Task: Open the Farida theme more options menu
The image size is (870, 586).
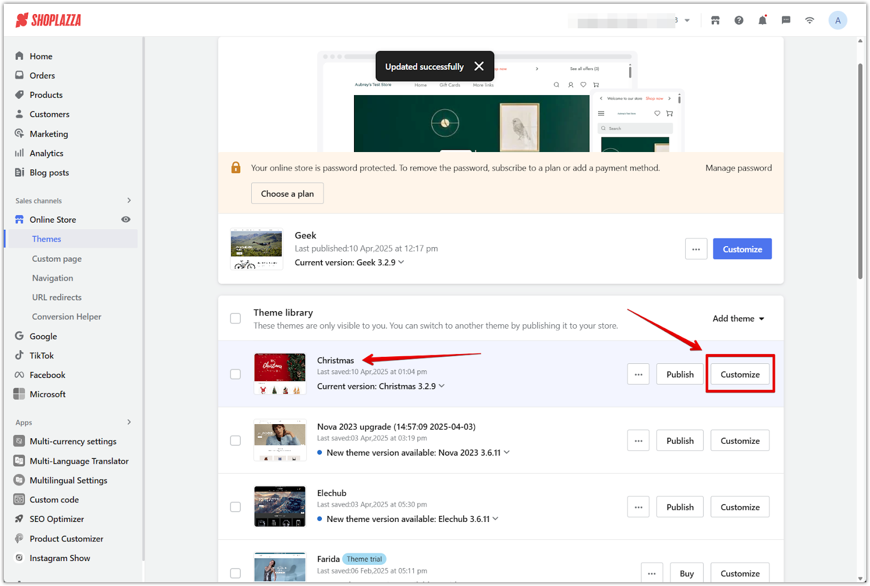Action: pos(651,573)
